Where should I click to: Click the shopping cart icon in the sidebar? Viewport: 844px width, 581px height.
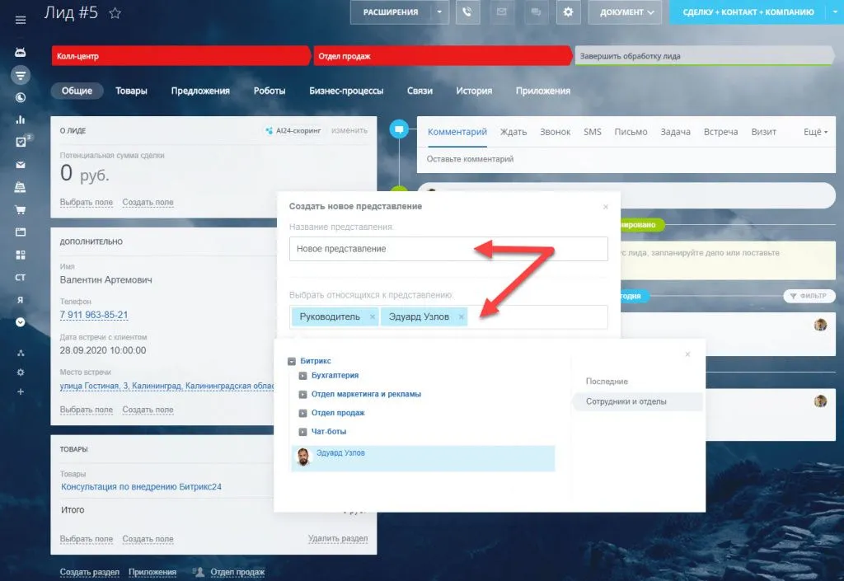pos(21,209)
